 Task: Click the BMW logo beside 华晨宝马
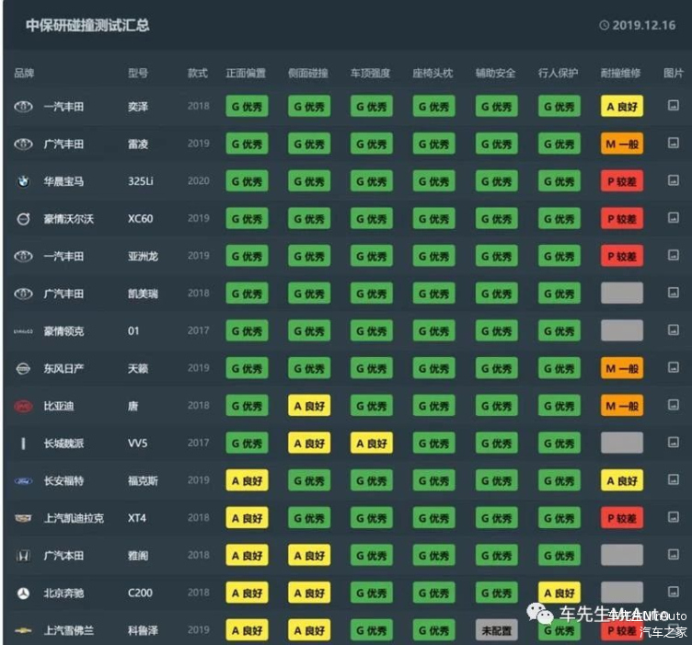pos(23,181)
